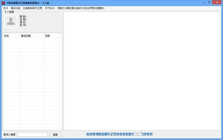This screenshot has height=140, width=223.
Task: Open the 语音文件播放器 menu item
Action: pyautogui.click(x=81, y=8)
